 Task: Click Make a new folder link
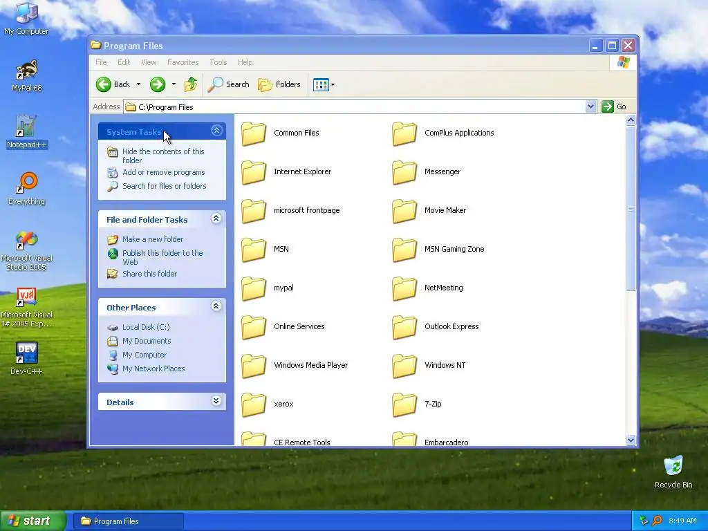coord(153,239)
